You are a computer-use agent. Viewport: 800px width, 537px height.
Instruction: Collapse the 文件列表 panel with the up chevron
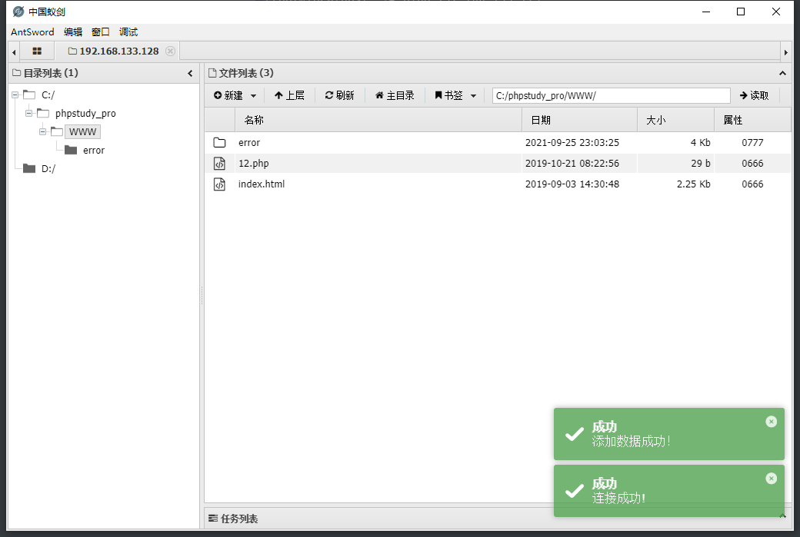(782, 73)
